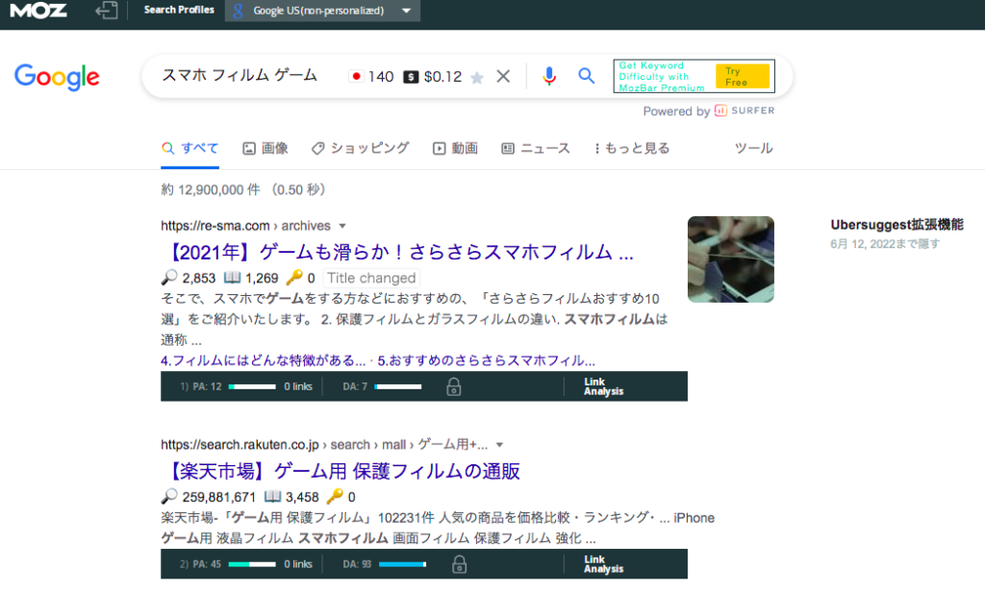Open the result thumbnail image for re-sma
The height and width of the screenshot is (593, 985).
click(x=731, y=259)
